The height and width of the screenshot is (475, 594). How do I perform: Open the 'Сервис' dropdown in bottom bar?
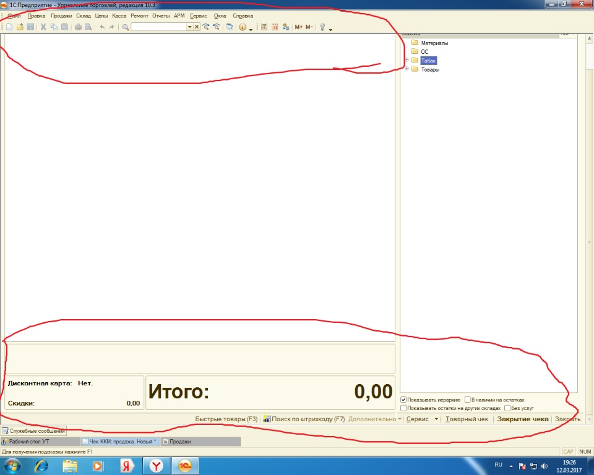(x=421, y=419)
